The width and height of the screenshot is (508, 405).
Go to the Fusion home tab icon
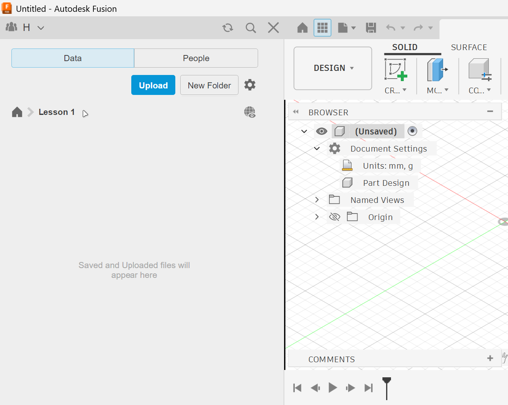303,28
